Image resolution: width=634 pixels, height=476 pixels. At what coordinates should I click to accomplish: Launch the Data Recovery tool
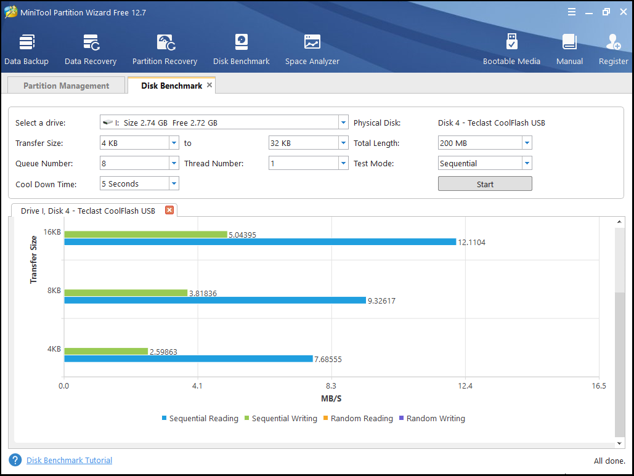91,50
